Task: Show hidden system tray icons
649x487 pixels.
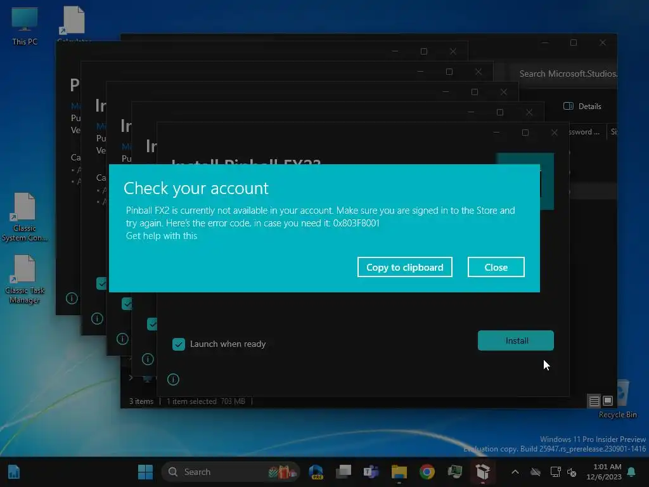Action: [515, 472]
